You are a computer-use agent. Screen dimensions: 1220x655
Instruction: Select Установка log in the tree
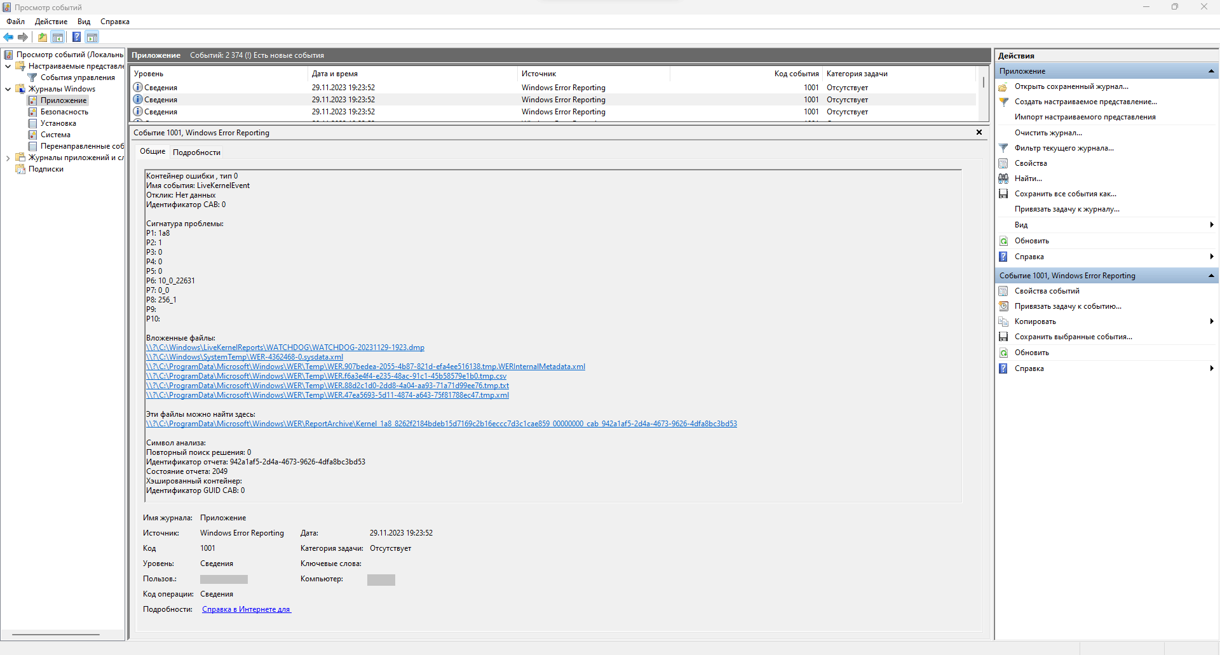click(x=58, y=123)
